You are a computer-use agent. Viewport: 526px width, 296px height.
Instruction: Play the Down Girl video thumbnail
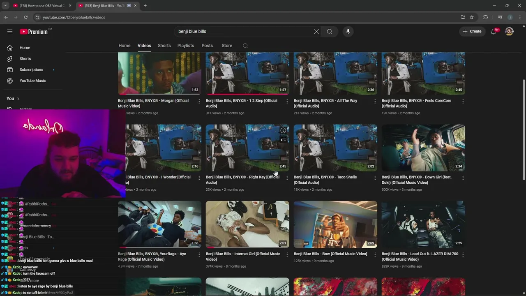[x=423, y=148]
